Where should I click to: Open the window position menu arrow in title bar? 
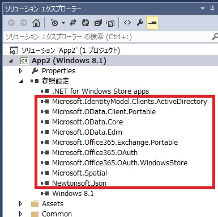202,9
